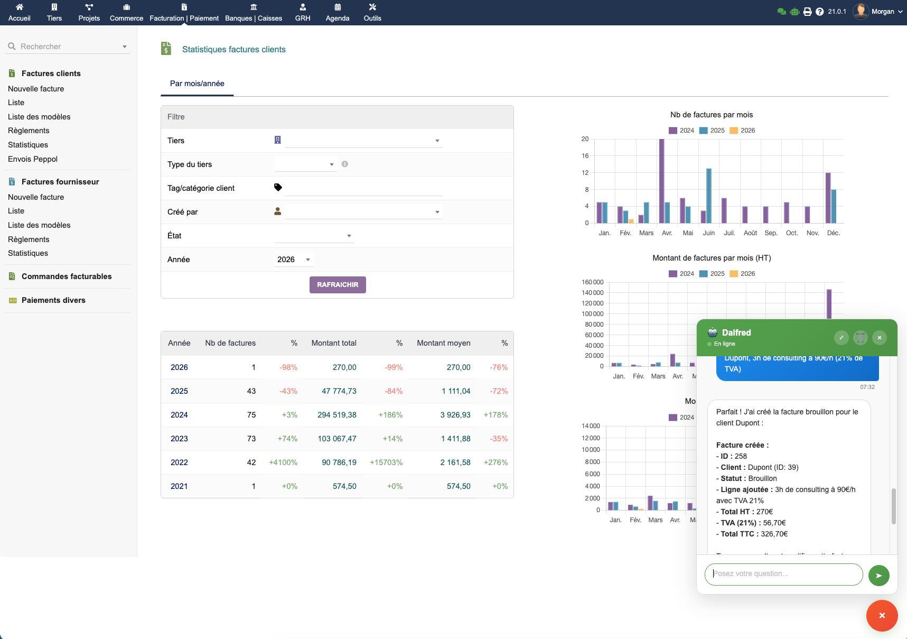Click the Dalfred question input field
Image resolution: width=907 pixels, height=639 pixels.
783,574
